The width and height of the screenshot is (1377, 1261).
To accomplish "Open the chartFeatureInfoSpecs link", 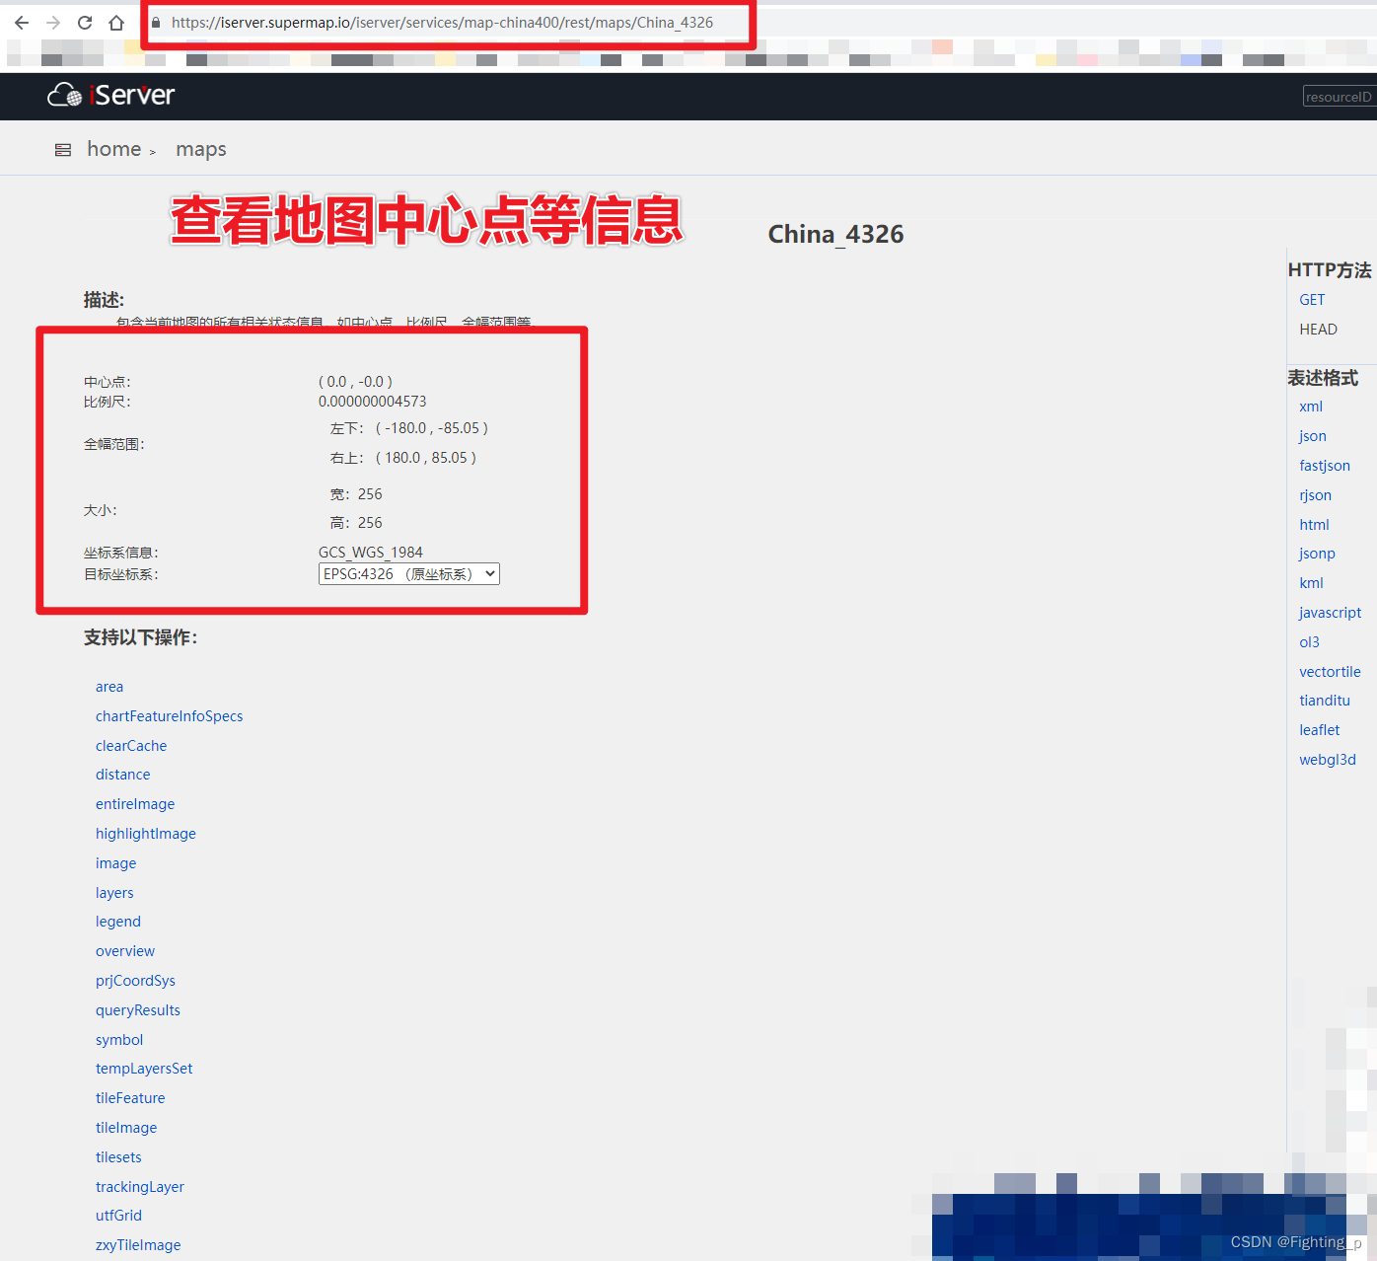I will tap(169, 716).
